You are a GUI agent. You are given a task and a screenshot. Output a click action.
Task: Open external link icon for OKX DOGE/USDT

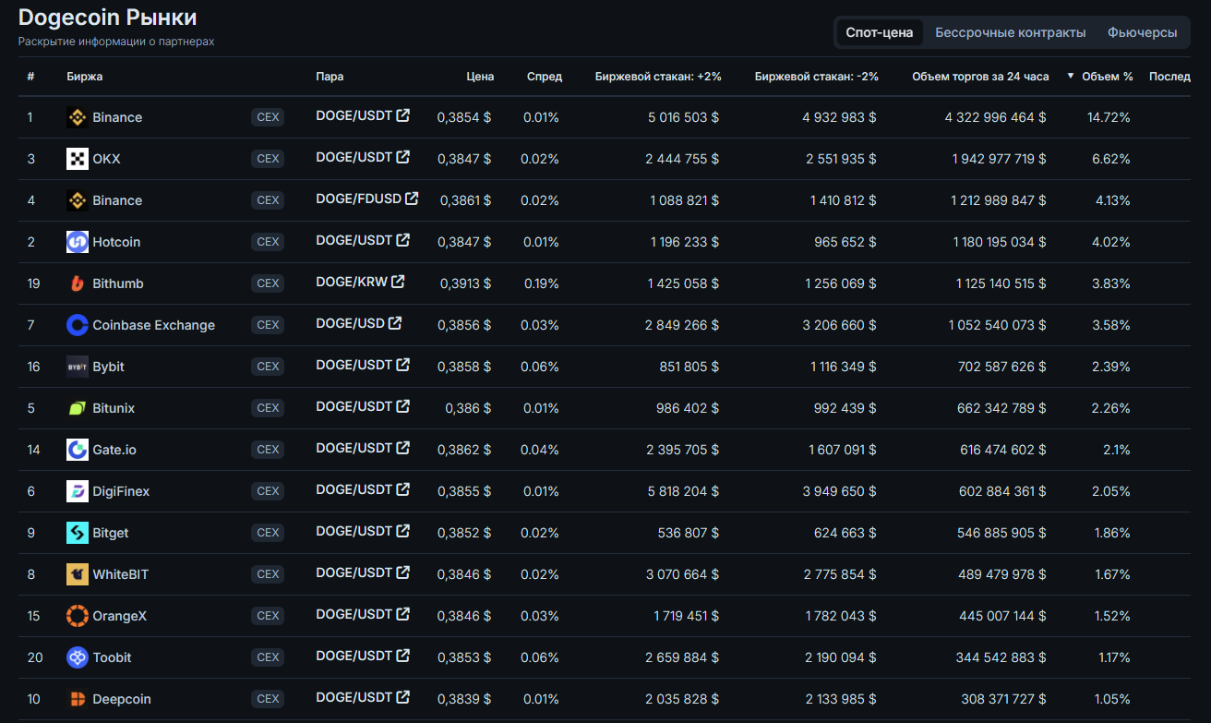403,157
